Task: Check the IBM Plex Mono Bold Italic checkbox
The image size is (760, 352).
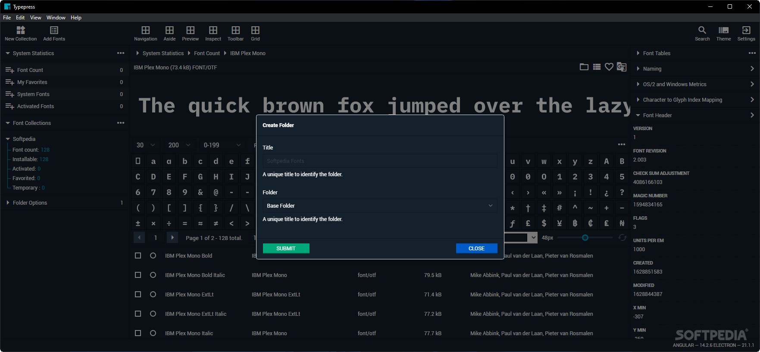Action: pos(138,275)
